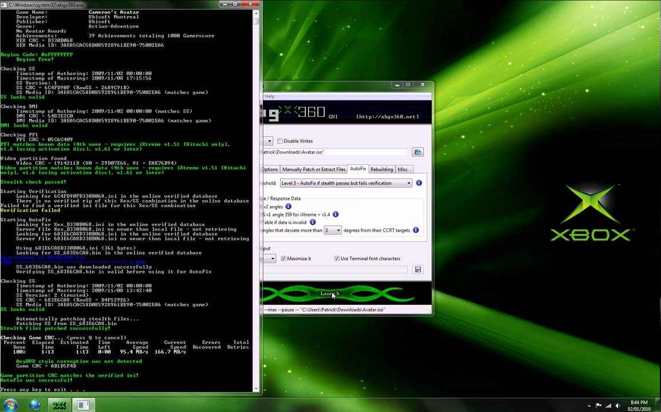
Task: Click the green Launch button
Action: tap(330, 294)
